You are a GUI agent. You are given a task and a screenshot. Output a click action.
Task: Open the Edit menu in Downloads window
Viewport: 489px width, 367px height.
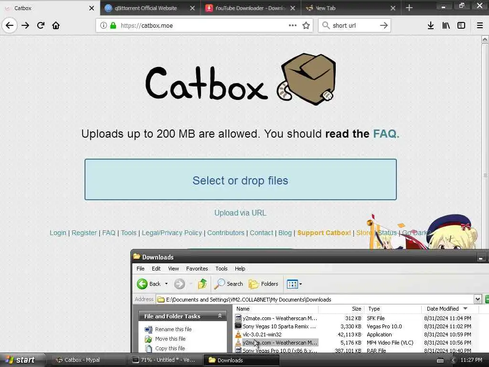(x=156, y=269)
